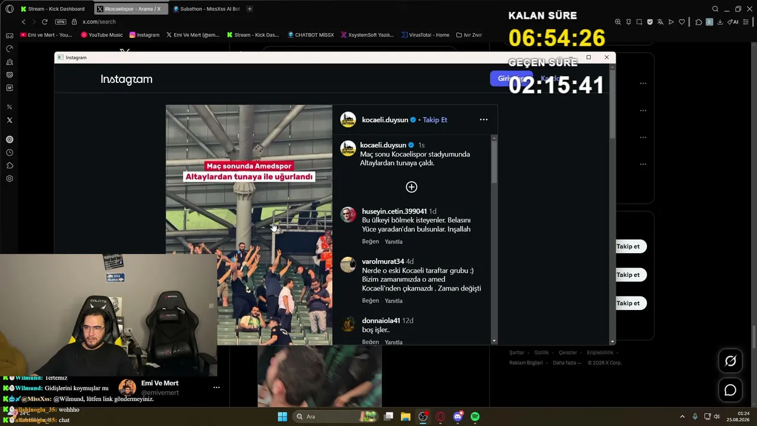Open the gamepad icon in Opera sidebar
This screenshot has height=426, width=757.
point(9,35)
